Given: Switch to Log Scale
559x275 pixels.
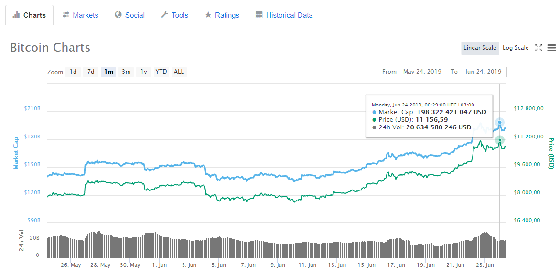Looking at the screenshot, I should [516, 48].
